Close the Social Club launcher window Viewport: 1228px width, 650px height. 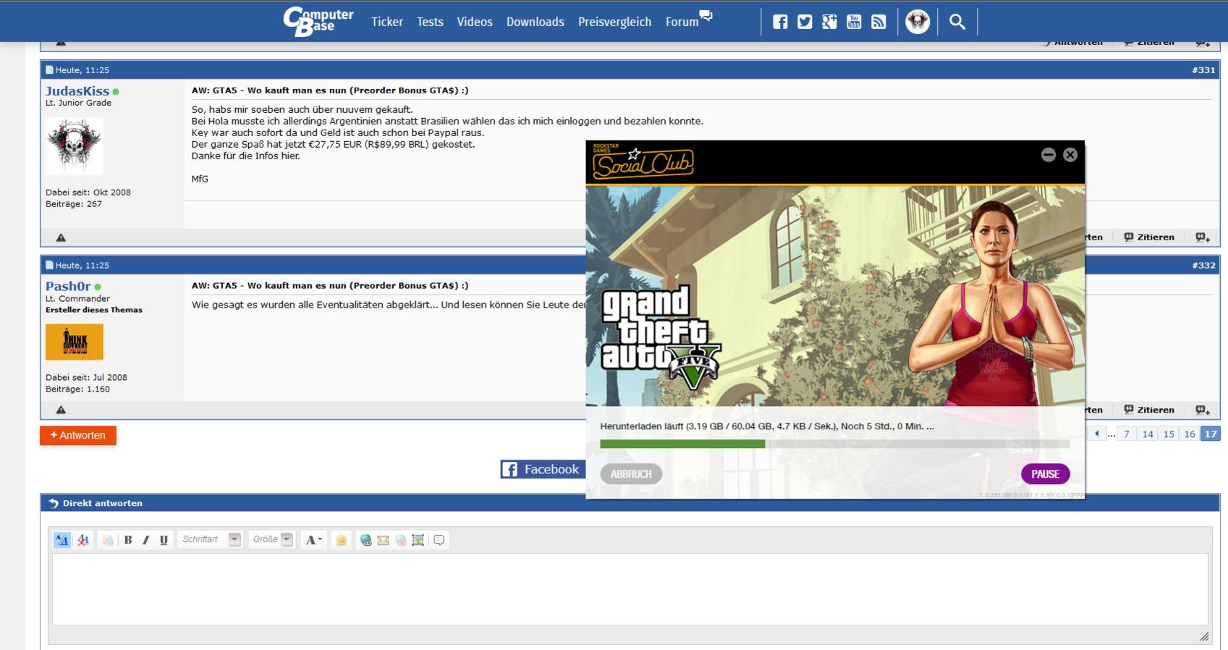pyautogui.click(x=1070, y=155)
